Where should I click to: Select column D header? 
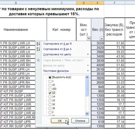pos(84,3)
